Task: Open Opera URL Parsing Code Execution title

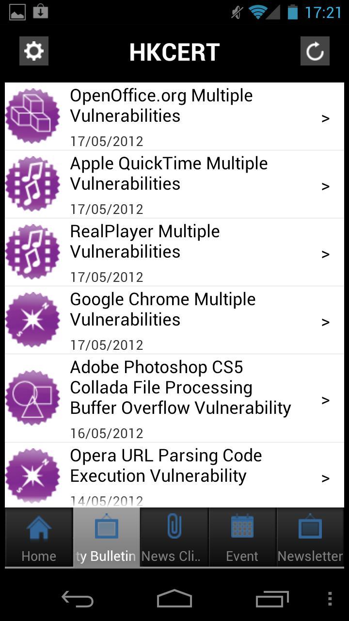Action: 166,466
